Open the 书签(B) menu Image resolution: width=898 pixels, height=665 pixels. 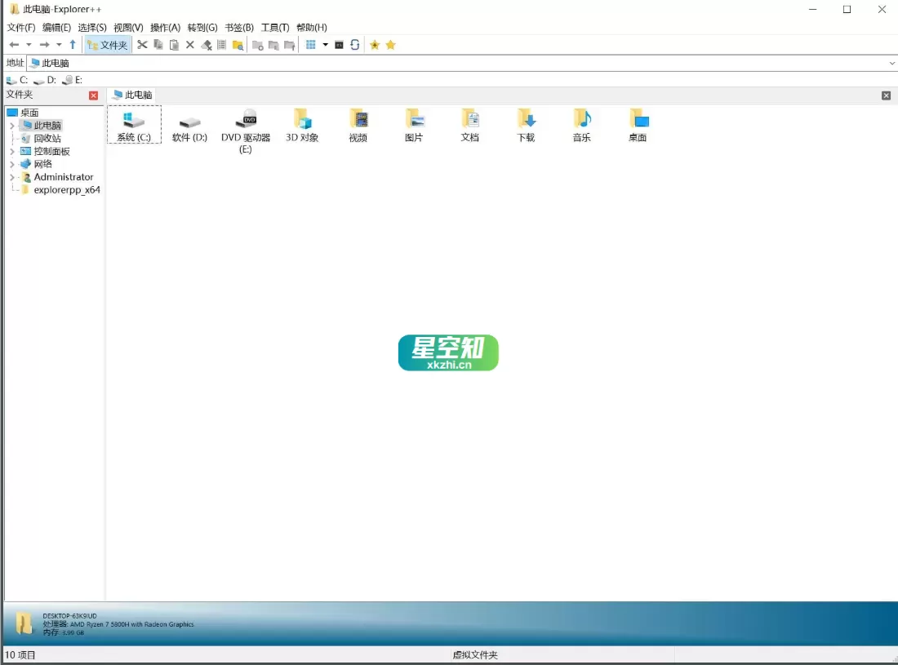pyautogui.click(x=238, y=27)
